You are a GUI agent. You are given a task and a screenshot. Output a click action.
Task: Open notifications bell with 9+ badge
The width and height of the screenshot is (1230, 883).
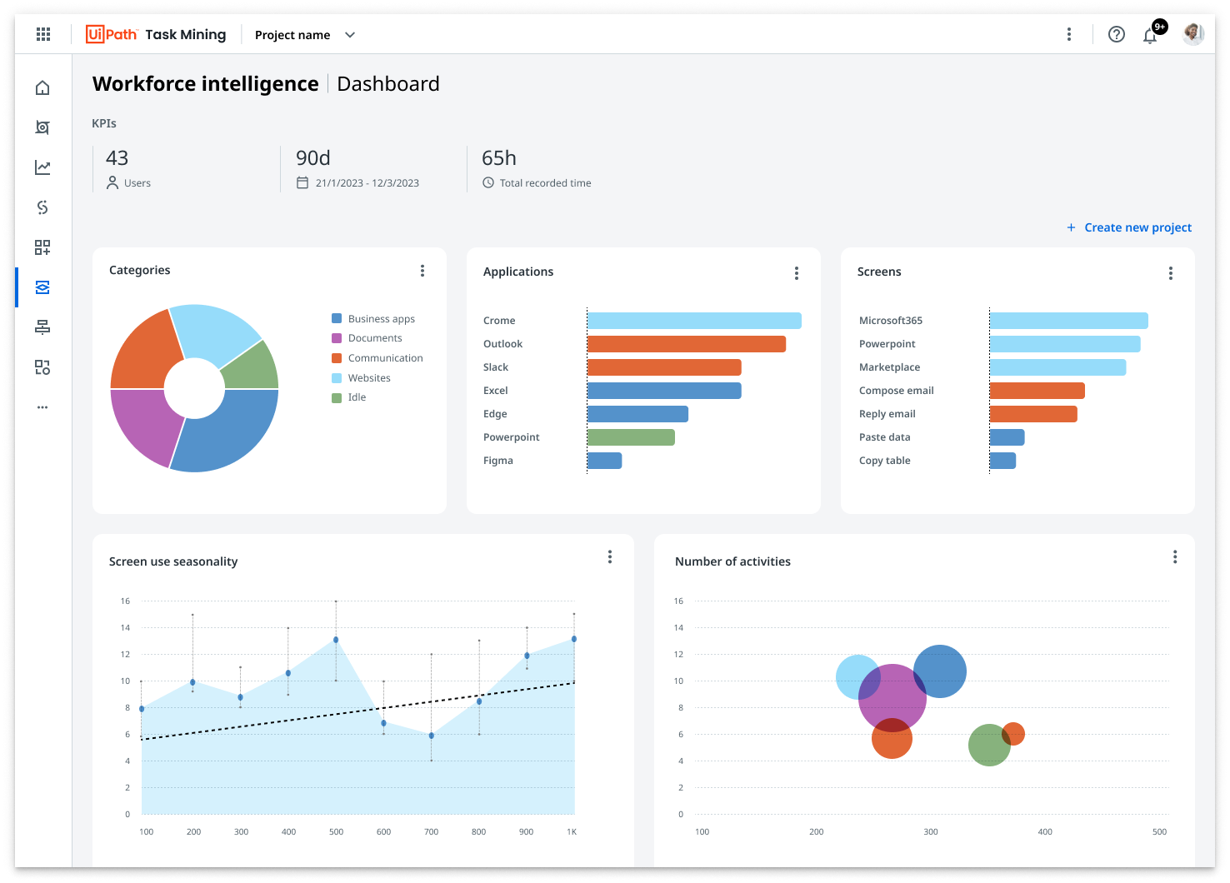click(x=1152, y=33)
